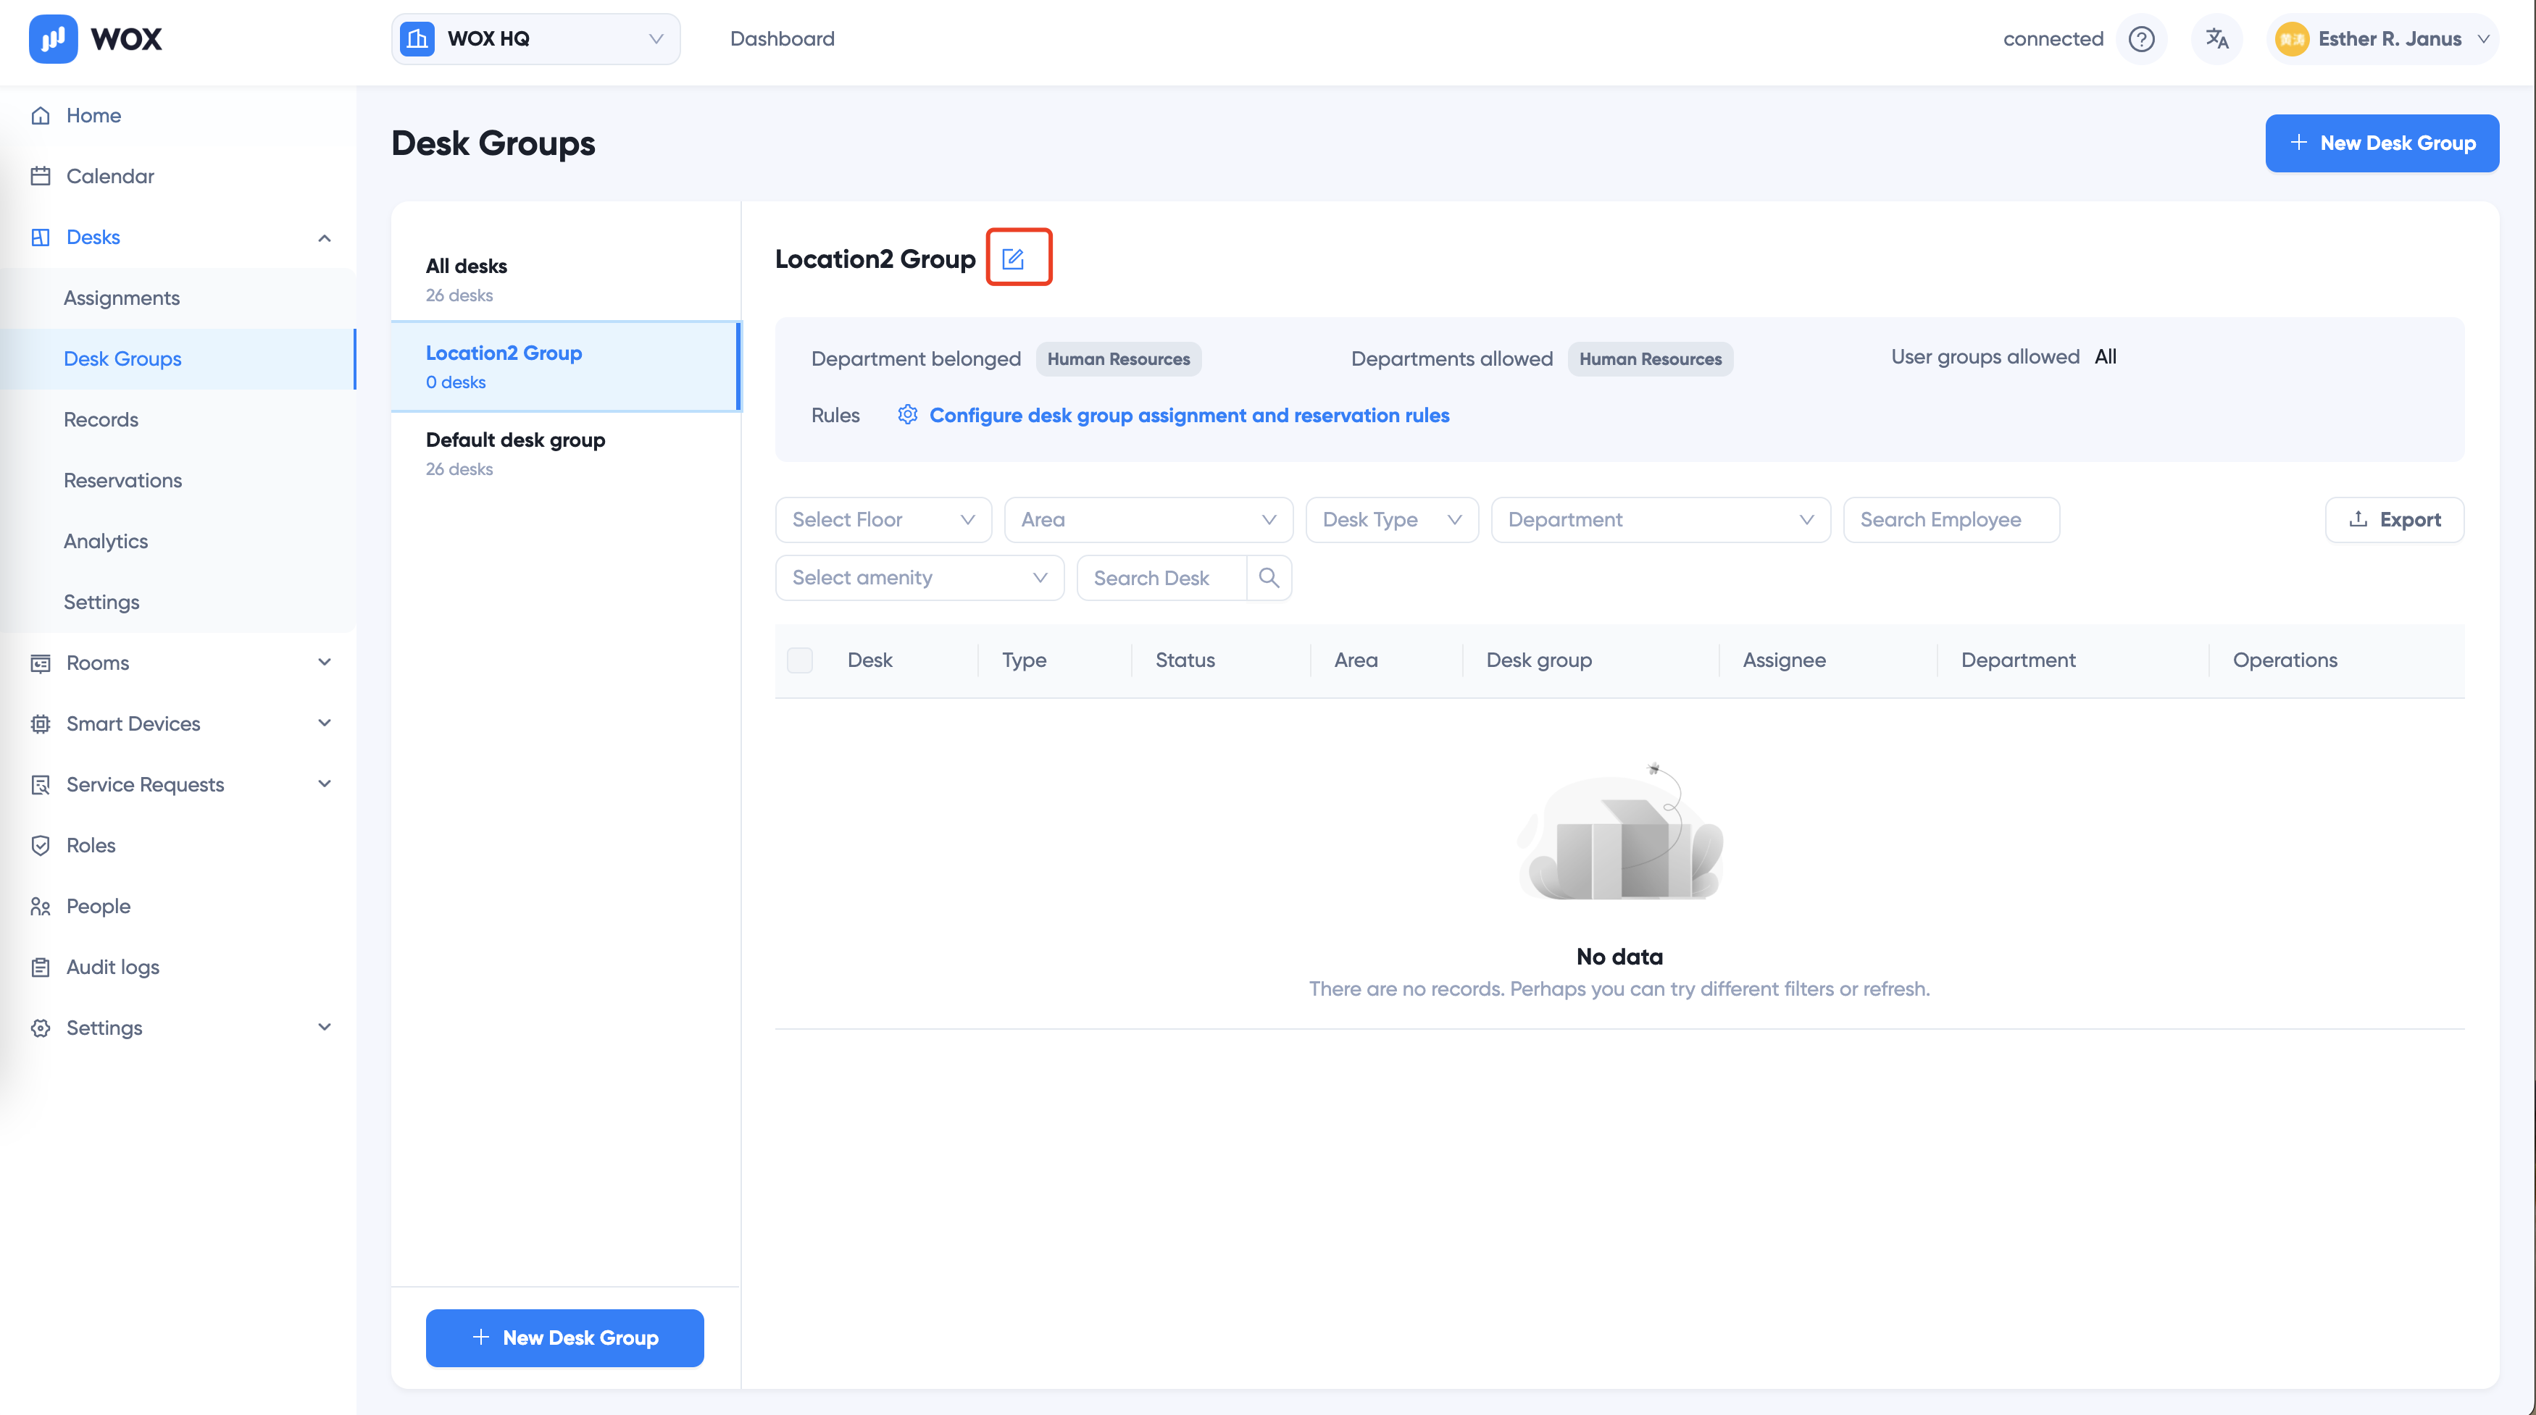Select the All desks group
This screenshot has height=1415, width=2536.
point(565,280)
